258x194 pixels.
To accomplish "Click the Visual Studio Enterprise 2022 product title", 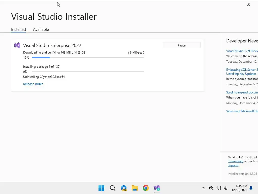I will tap(52, 45).
